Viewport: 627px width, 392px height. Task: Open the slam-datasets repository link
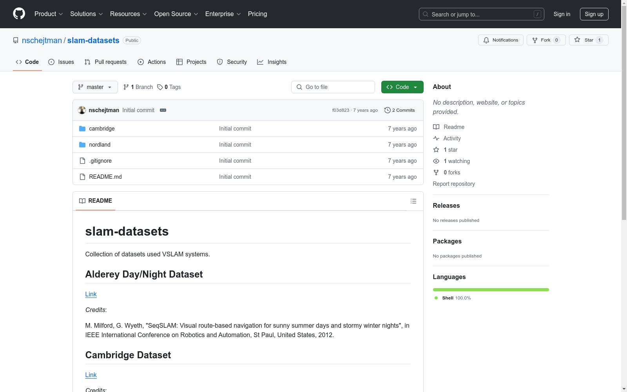[x=93, y=40]
